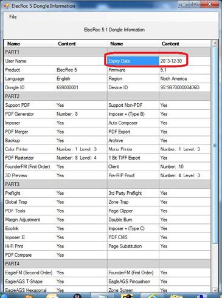222x298 pixels.
Task: Click the Page Substitution cell
Action: [x=133, y=246]
